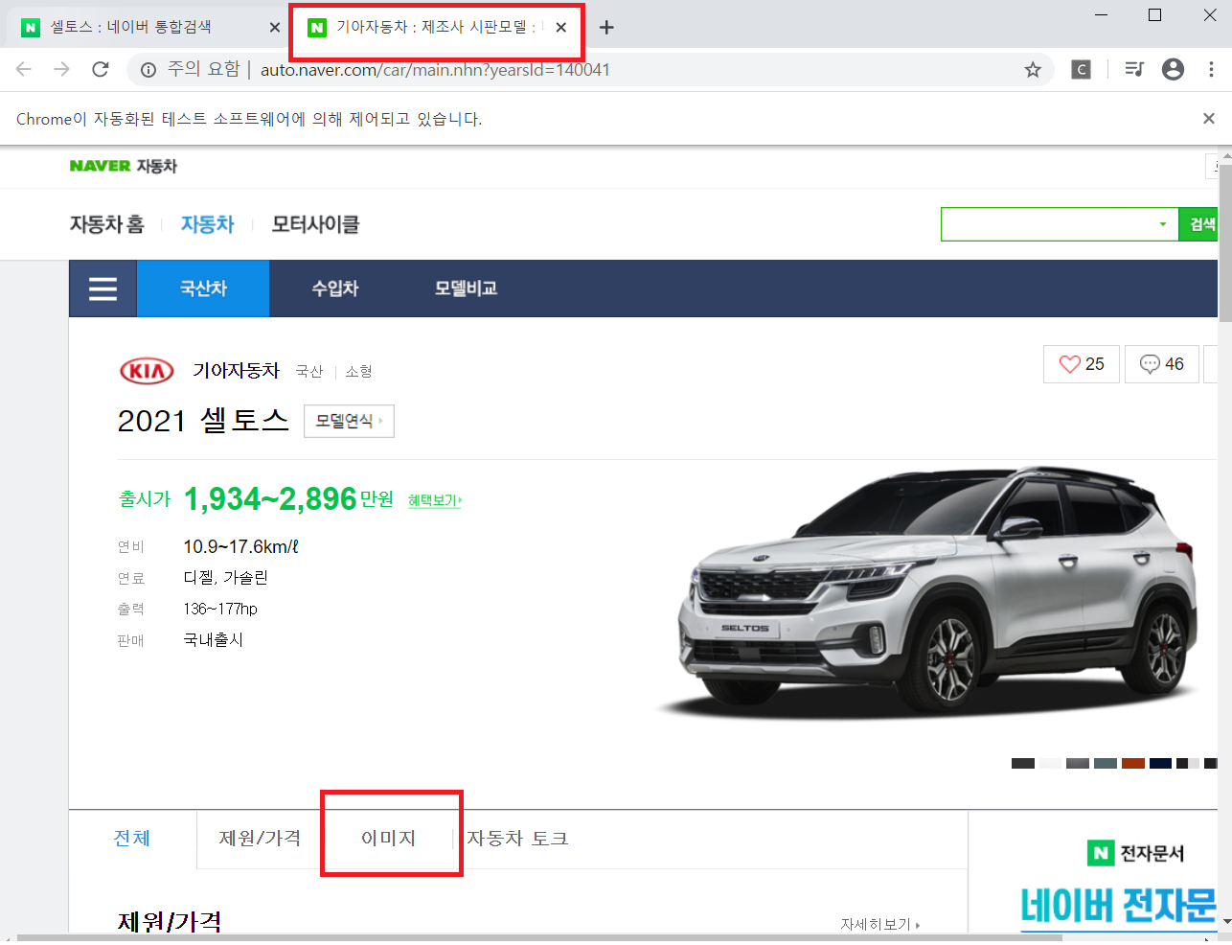Screen dimensions: 1232x945
Task: Click the 2021 셀토스 model title
Action: 203,421
